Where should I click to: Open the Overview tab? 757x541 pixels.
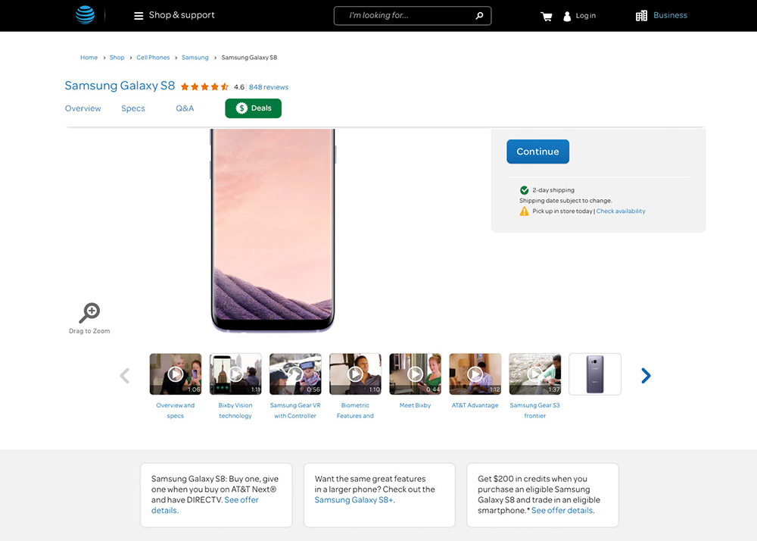click(83, 108)
